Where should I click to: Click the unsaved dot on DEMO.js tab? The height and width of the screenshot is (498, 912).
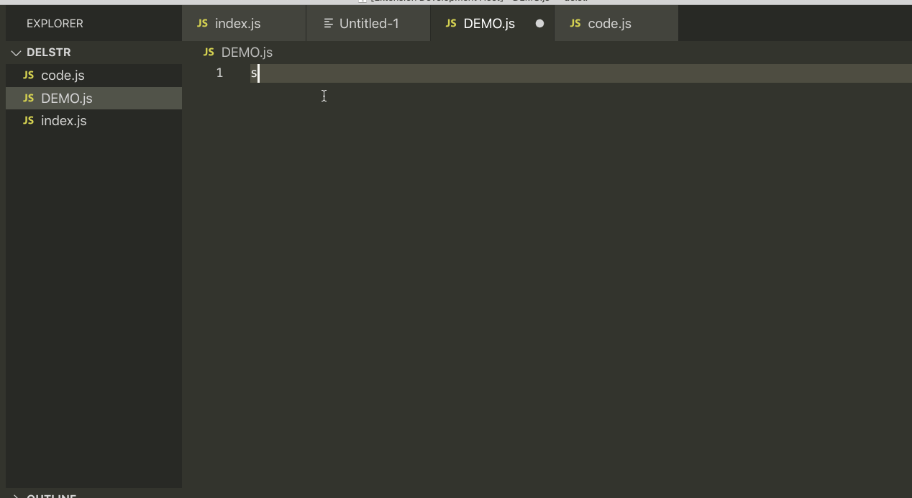coord(539,23)
